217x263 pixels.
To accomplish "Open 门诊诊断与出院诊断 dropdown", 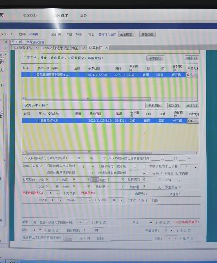I will (x=92, y=167).
